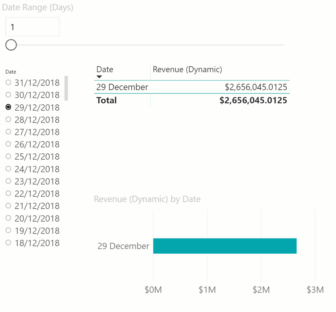Select the 31/12/2018 date radio button
This screenshot has width=336, height=312.
(x=9, y=82)
